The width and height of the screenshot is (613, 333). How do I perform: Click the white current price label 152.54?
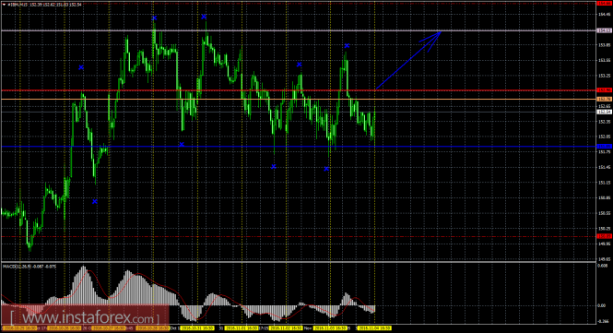(x=605, y=112)
